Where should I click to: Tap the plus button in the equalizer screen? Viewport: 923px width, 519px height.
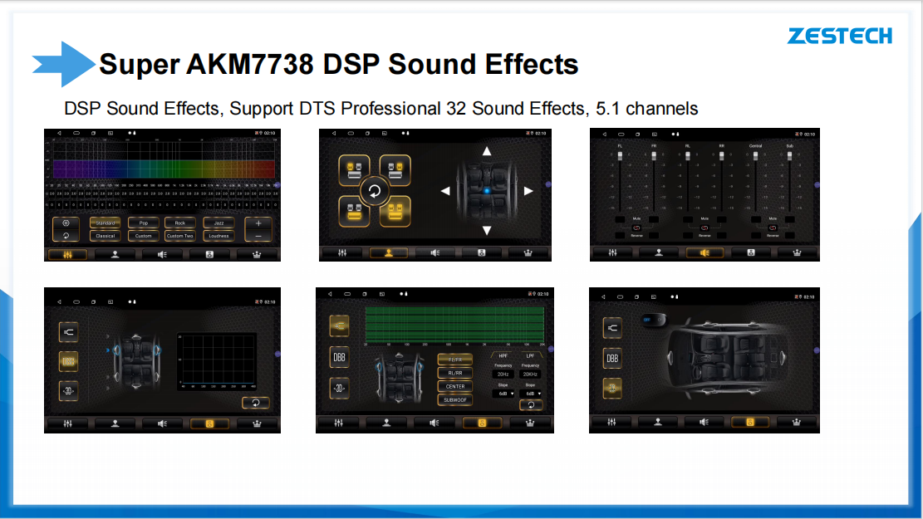point(258,223)
